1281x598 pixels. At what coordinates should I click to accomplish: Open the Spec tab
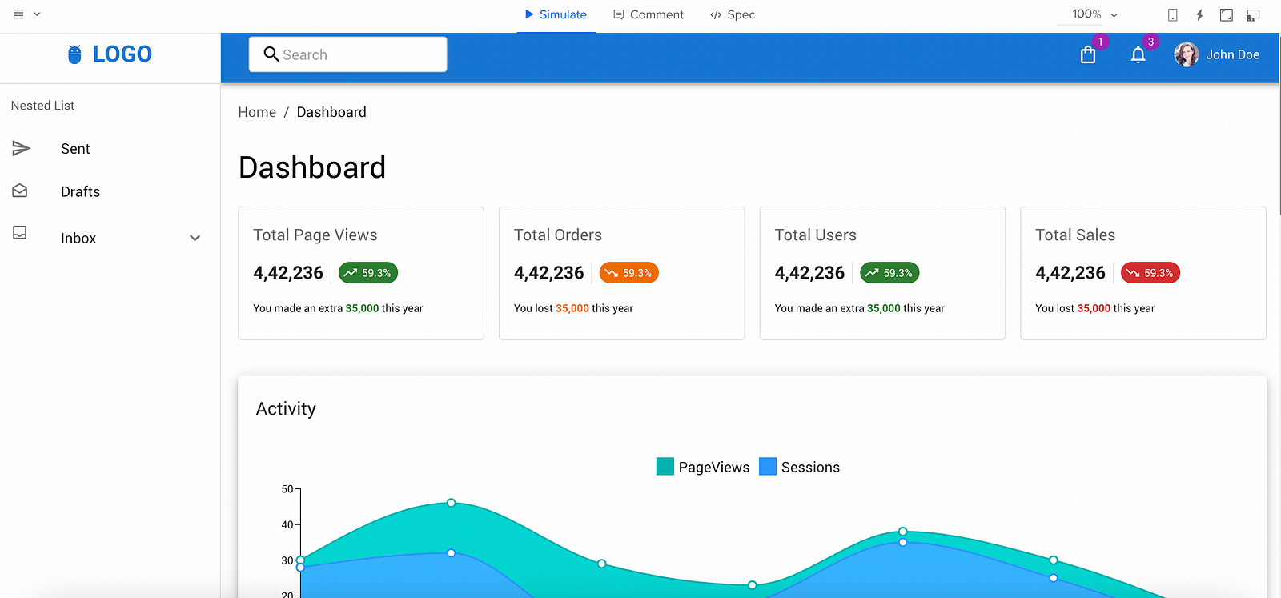[x=733, y=14]
